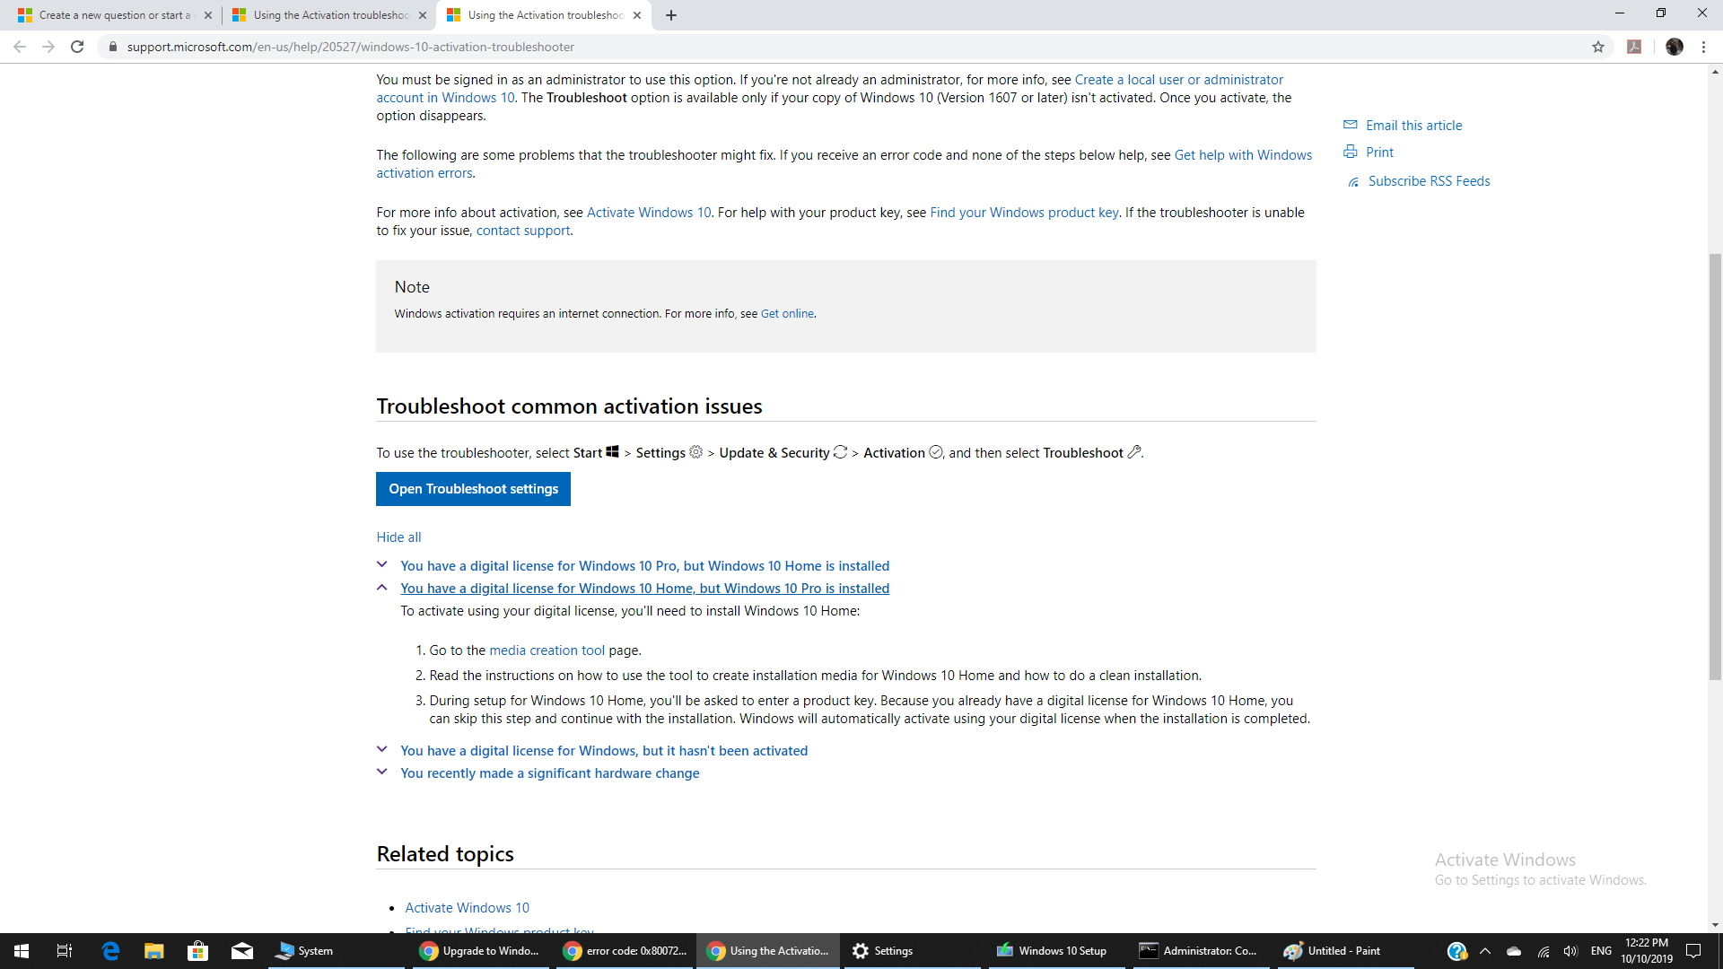
Task: Open Chrome three-dot menu
Action: pyautogui.click(x=1703, y=47)
